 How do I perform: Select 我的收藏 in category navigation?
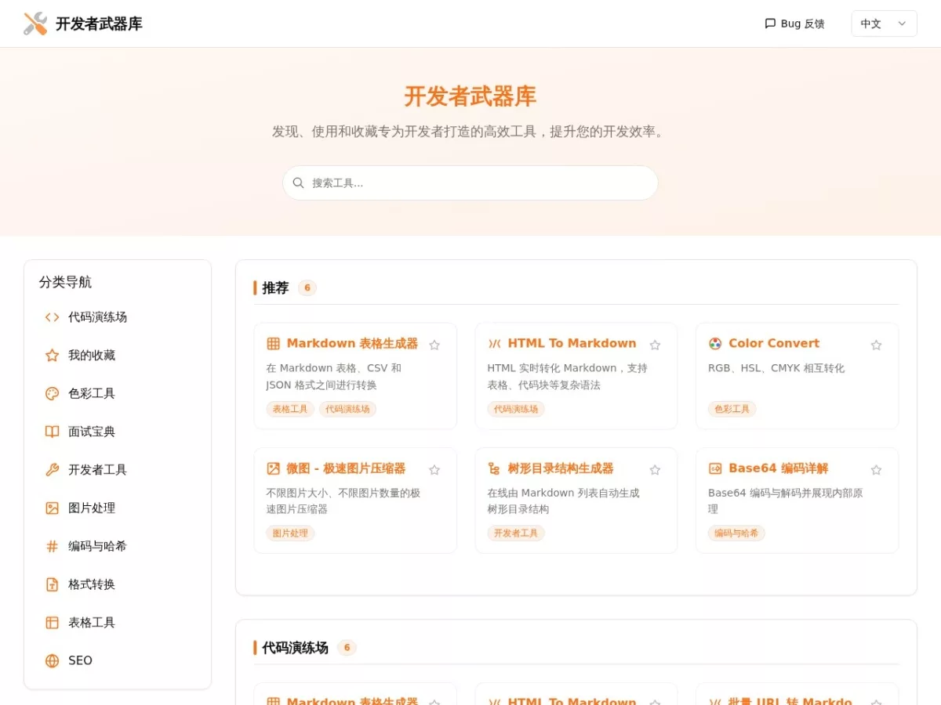[x=118, y=356]
